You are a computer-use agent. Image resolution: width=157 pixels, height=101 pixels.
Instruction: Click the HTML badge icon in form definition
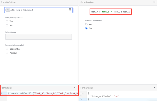(8, 10)
